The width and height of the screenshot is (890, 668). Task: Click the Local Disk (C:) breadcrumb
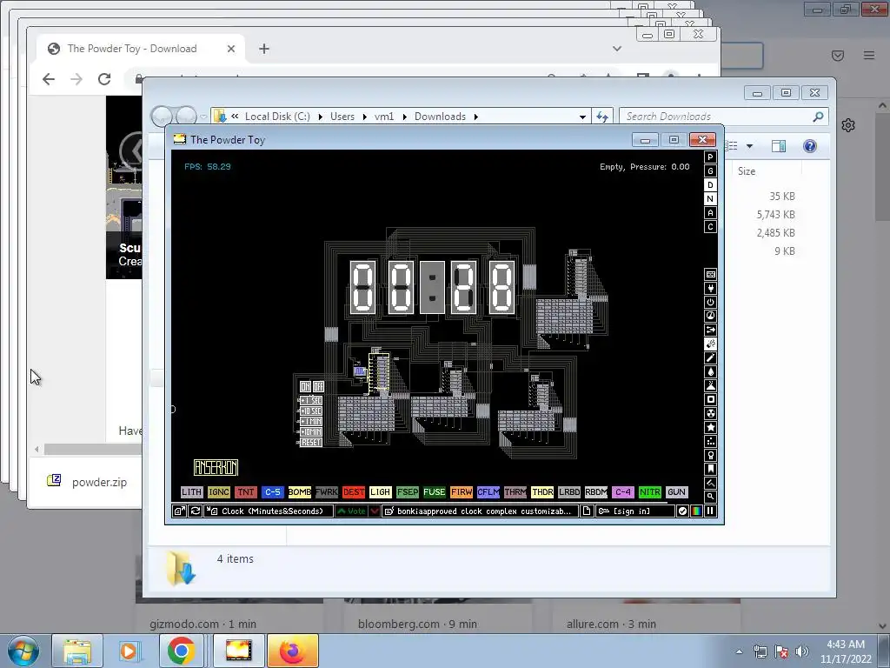277,117
